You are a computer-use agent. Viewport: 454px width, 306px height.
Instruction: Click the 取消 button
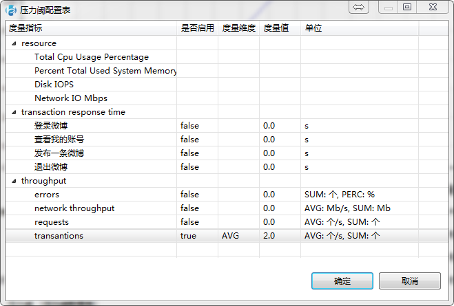click(x=410, y=281)
